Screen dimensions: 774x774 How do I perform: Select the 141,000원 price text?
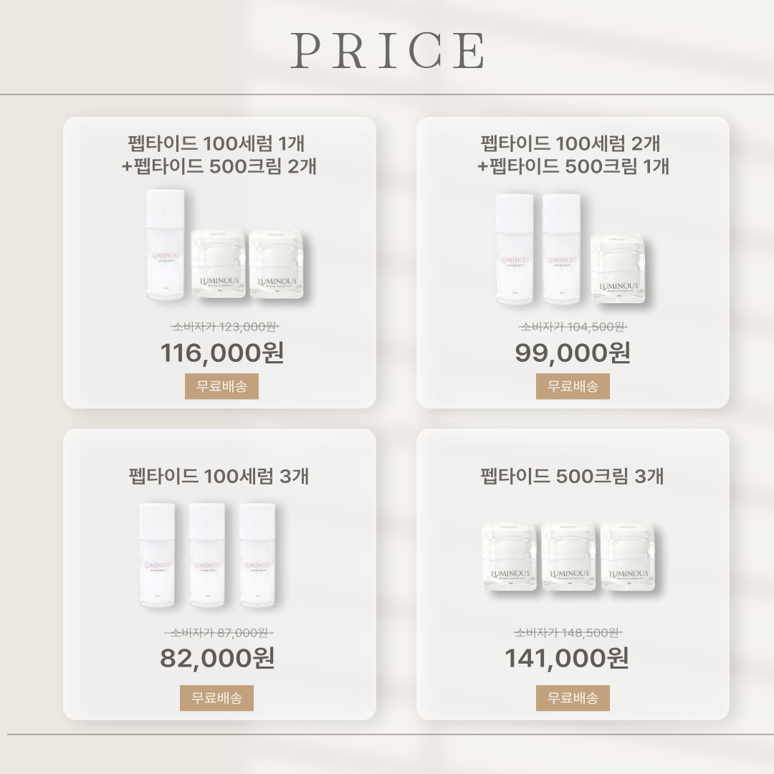click(567, 658)
